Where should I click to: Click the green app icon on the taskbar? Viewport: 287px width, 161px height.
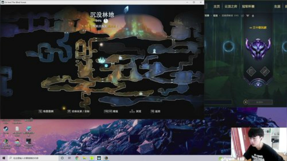[92, 158]
